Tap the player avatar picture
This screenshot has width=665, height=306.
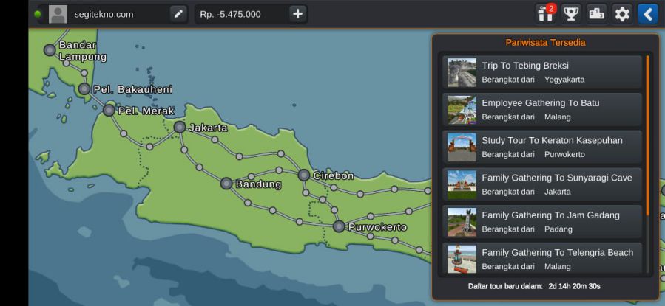[x=58, y=13]
